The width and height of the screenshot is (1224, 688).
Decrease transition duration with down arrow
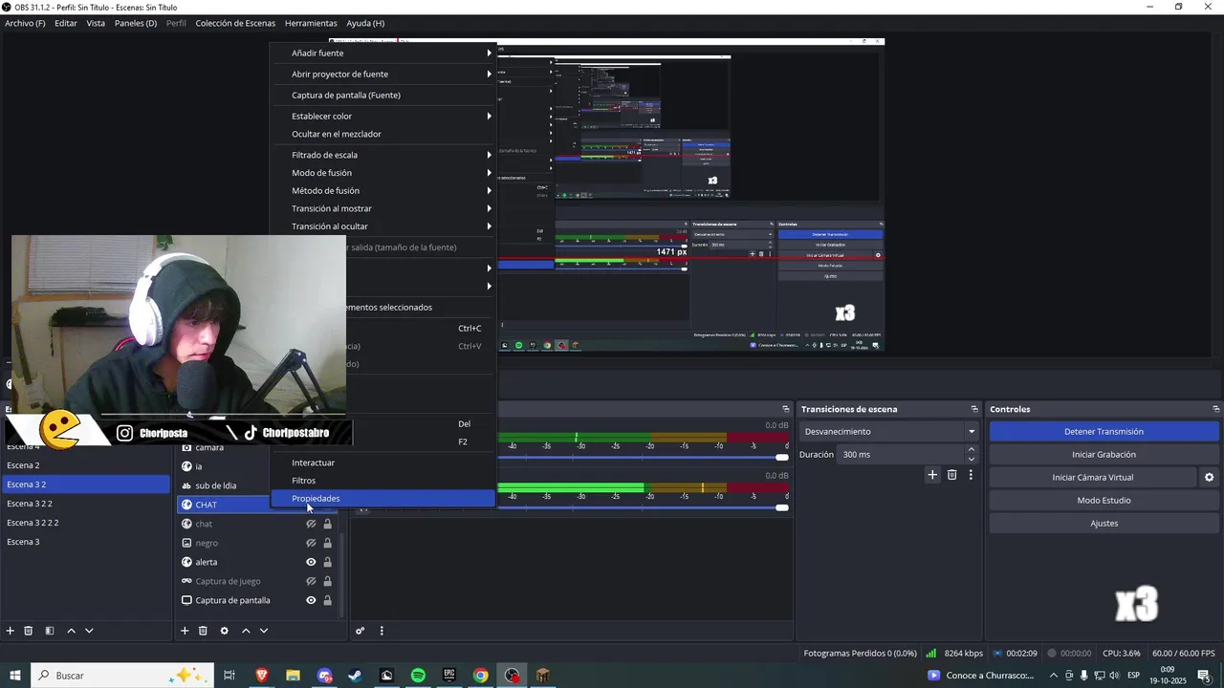972,460
